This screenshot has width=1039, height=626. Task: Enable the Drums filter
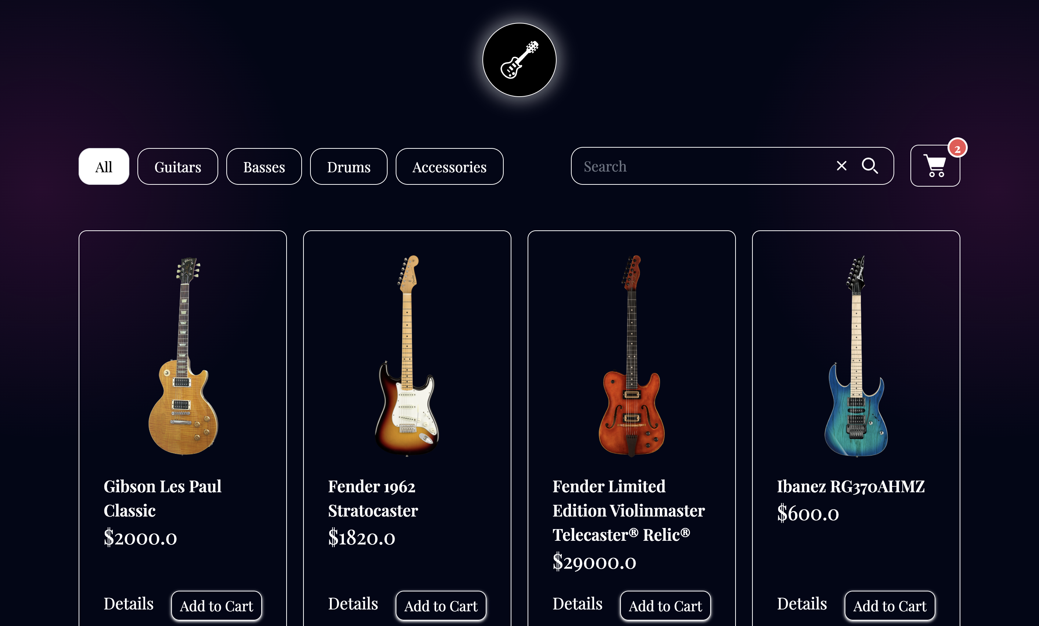tap(348, 166)
